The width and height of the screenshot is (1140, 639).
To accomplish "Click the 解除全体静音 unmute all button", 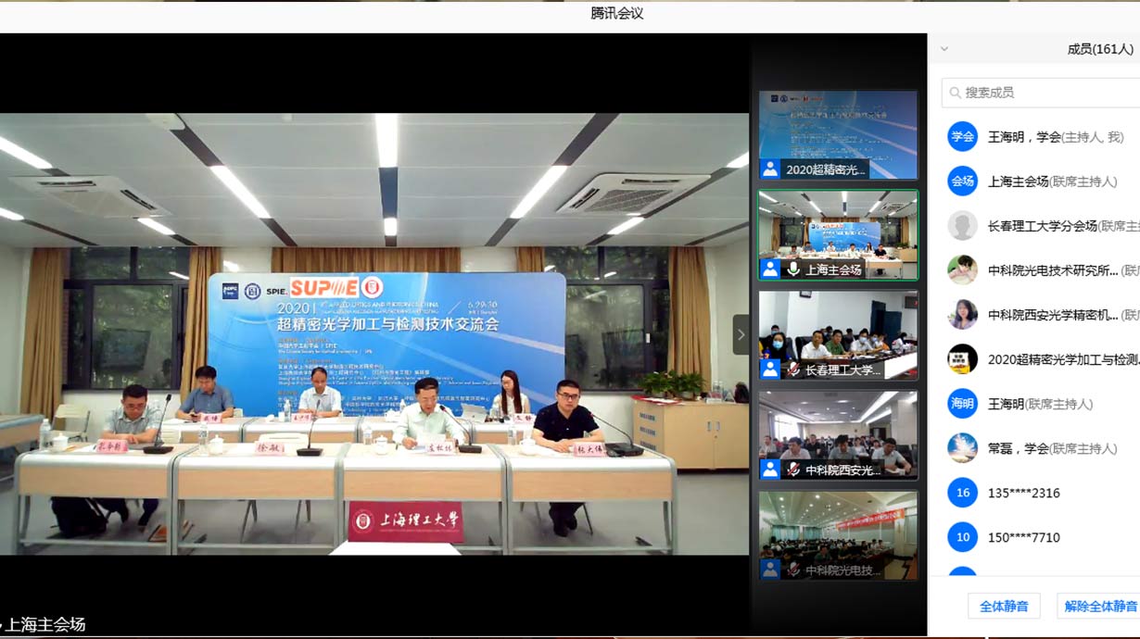I will pos(1099,607).
